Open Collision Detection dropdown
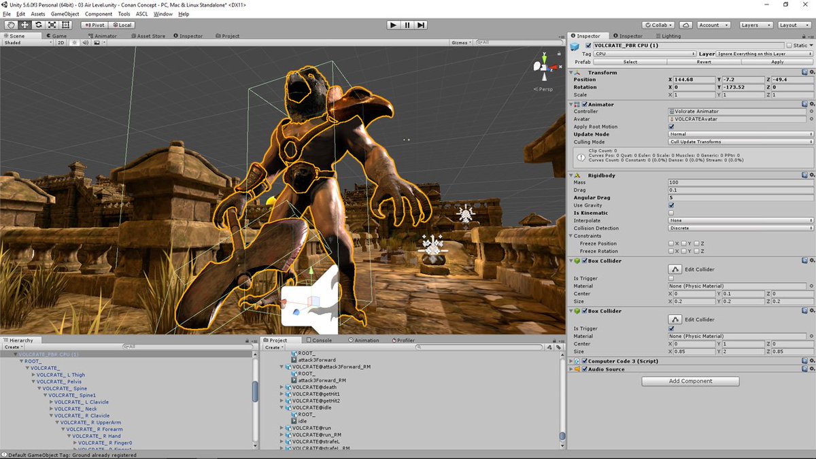The height and width of the screenshot is (459, 816). 741,228
